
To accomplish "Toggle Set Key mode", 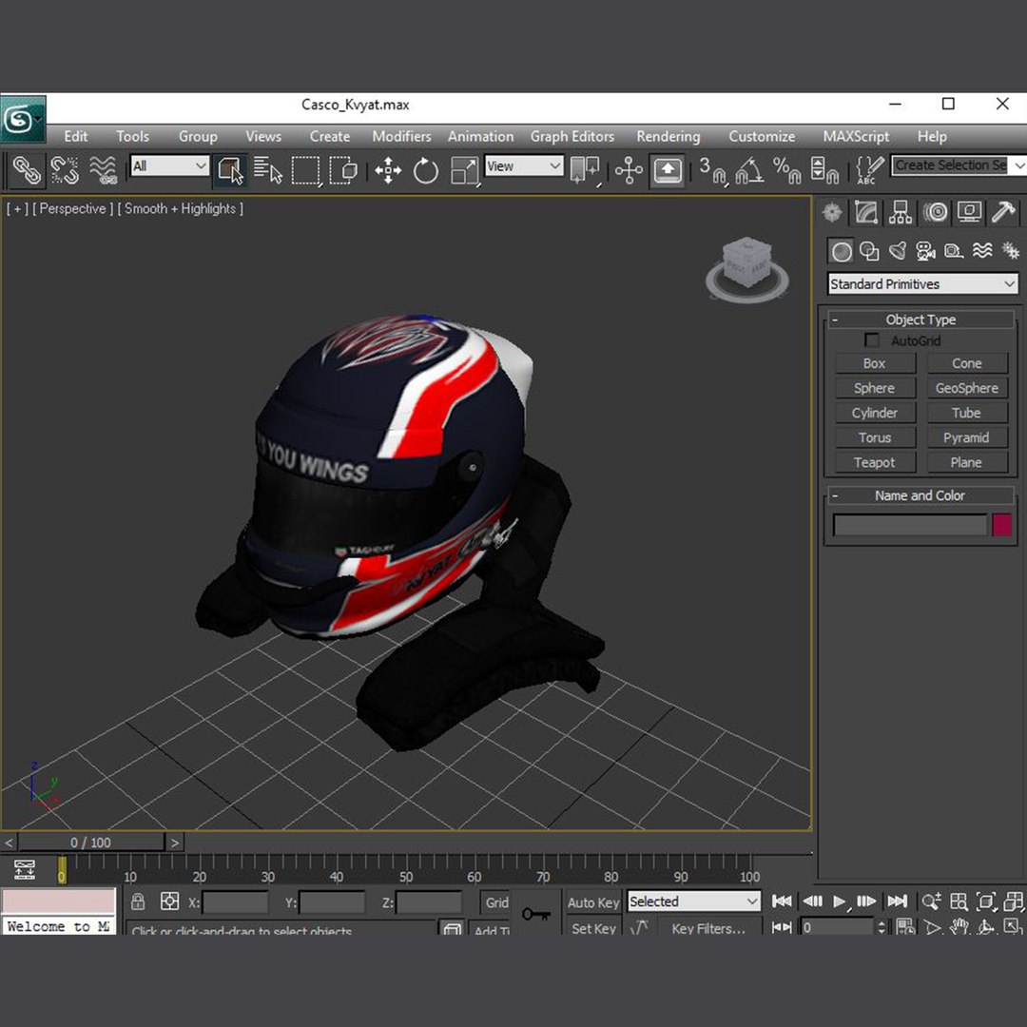I will pos(592,927).
